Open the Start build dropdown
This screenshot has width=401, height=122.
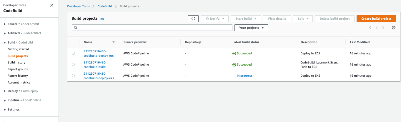click(246, 19)
